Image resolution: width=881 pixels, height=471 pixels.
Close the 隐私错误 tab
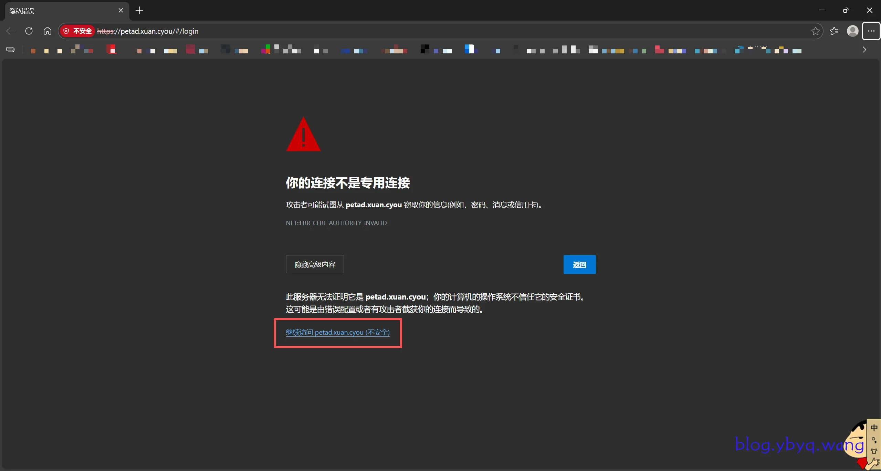coord(121,10)
